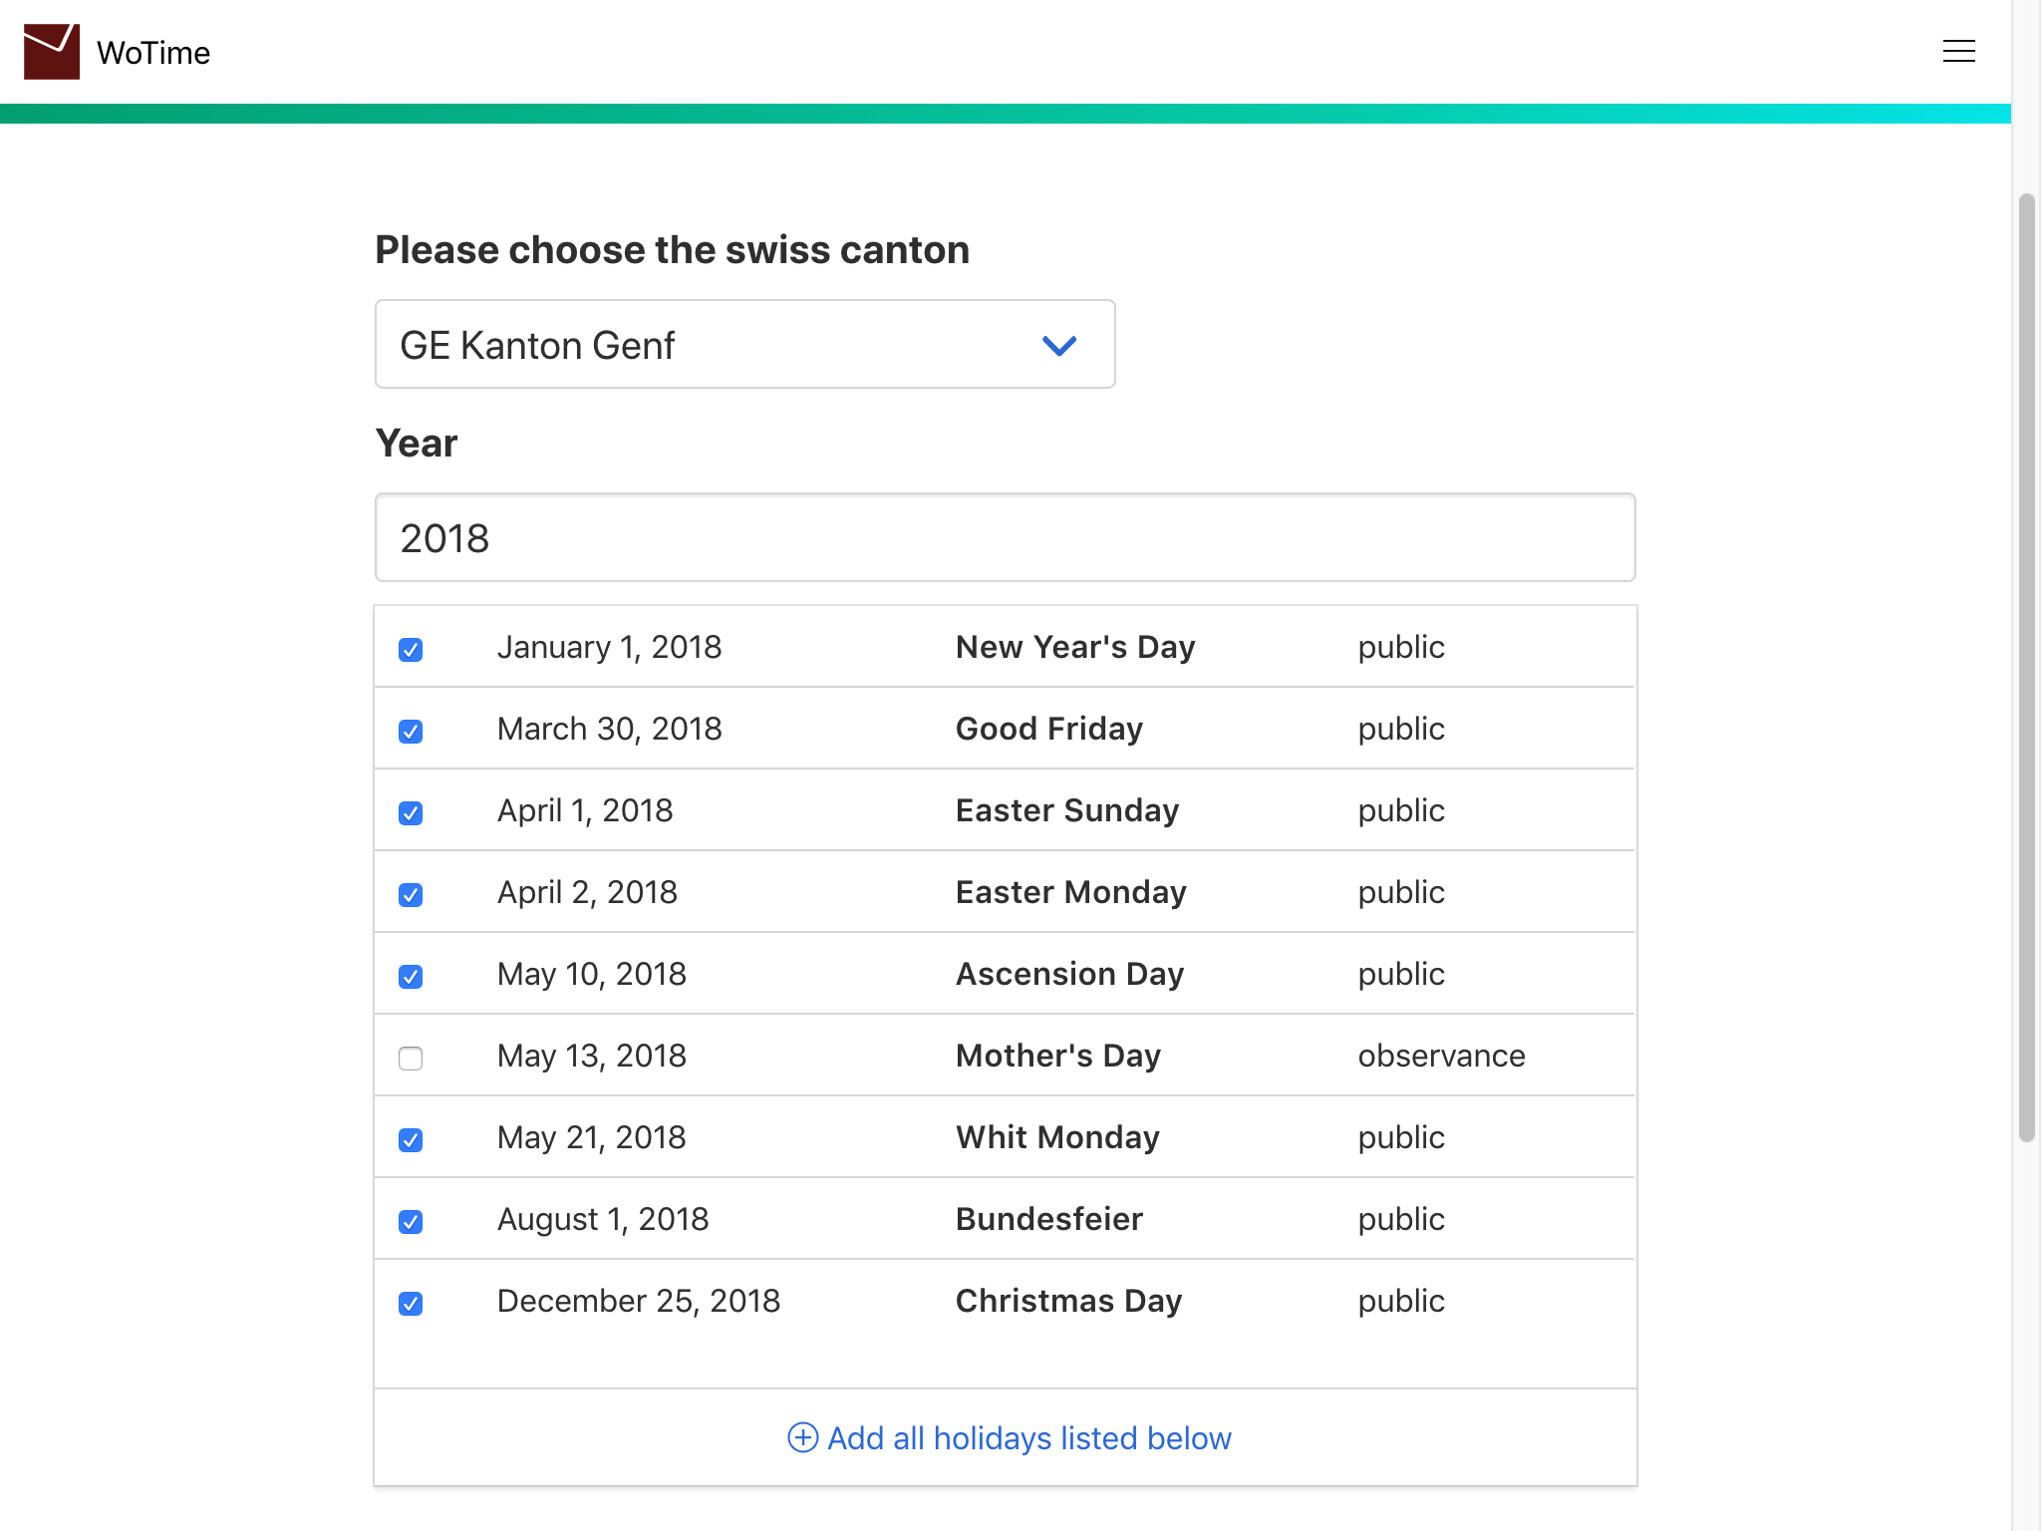The width and height of the screenshot is (2041, 1531).
Task: Click the WoTime brand title
Action: click(x=153, y=53)
